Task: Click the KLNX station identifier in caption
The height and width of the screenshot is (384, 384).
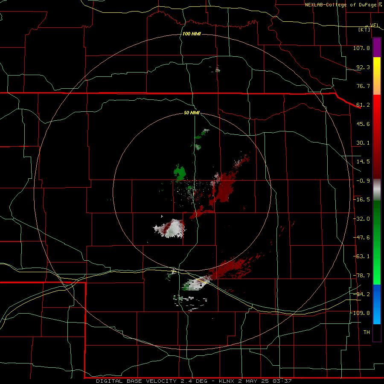Action: point(227,381)
